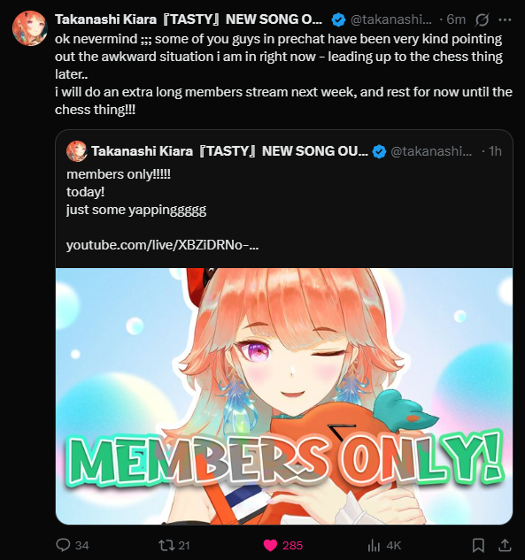Unlike the post via pink heart
Image resolution: width=525 pixels, height=560 pixels.
click(270, 545)
